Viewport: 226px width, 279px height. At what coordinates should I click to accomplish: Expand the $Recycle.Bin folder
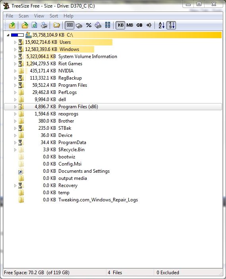click(15, 150)
